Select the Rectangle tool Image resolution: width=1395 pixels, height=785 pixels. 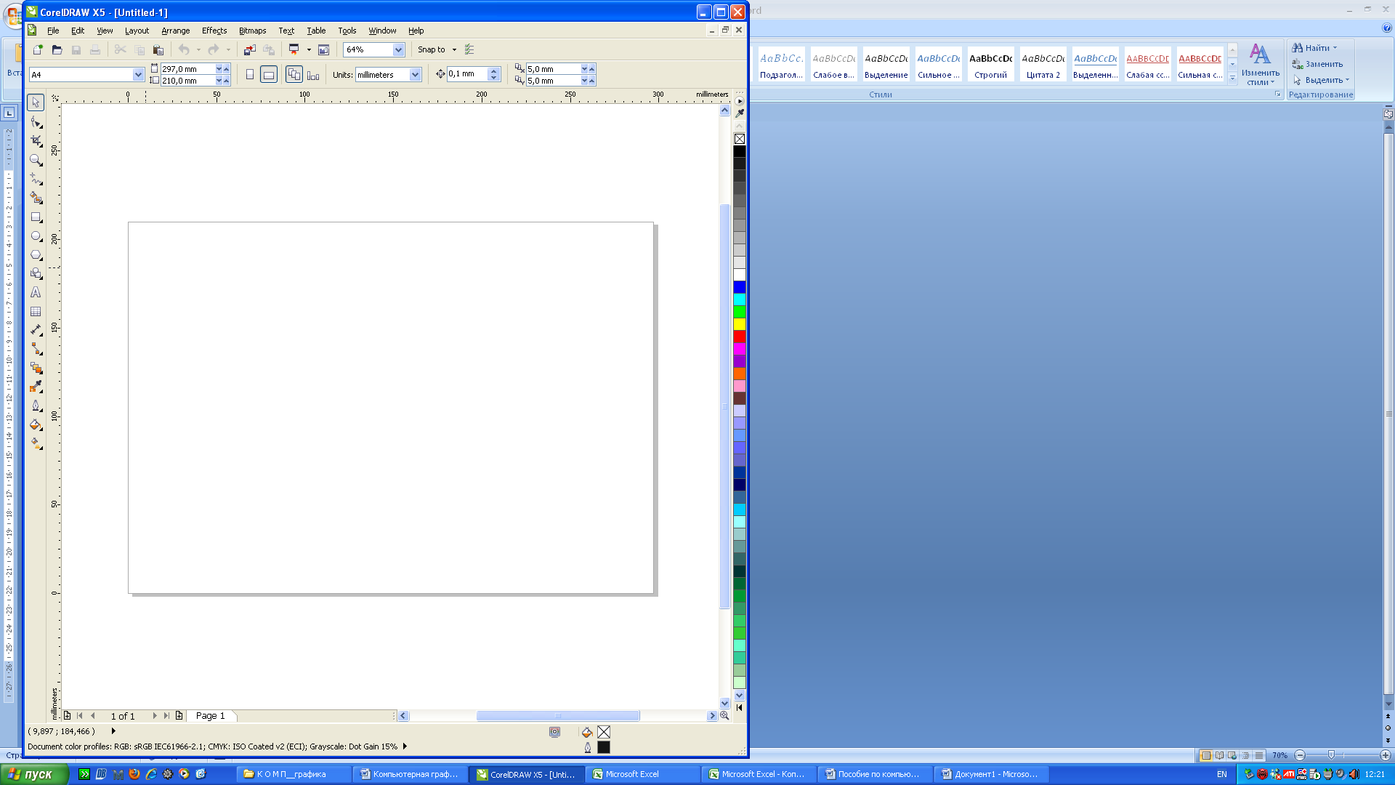(x=36, y=217)
